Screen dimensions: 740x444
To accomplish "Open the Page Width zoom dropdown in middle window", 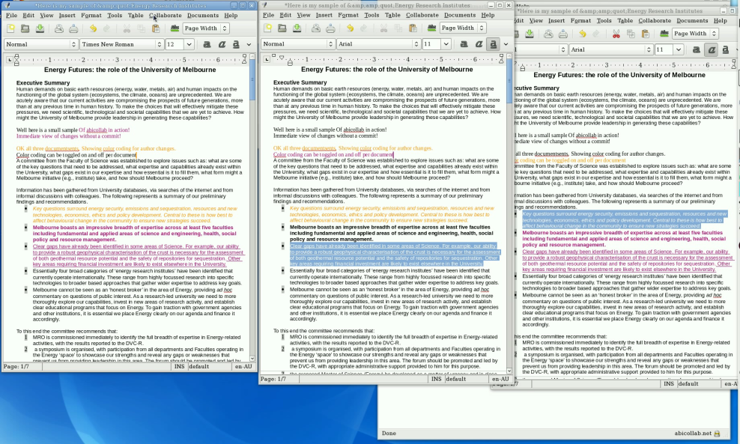I will click(463, 28).
